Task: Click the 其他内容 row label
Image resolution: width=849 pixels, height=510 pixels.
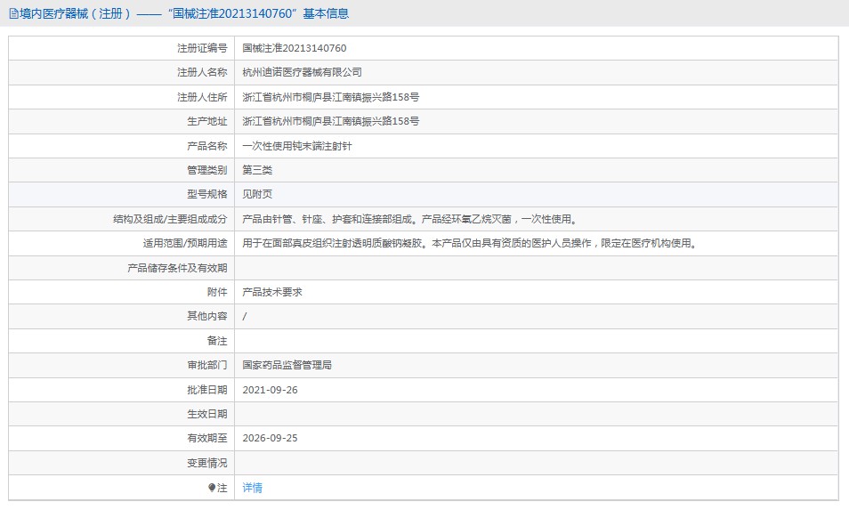Action: [x=207, y=316]
